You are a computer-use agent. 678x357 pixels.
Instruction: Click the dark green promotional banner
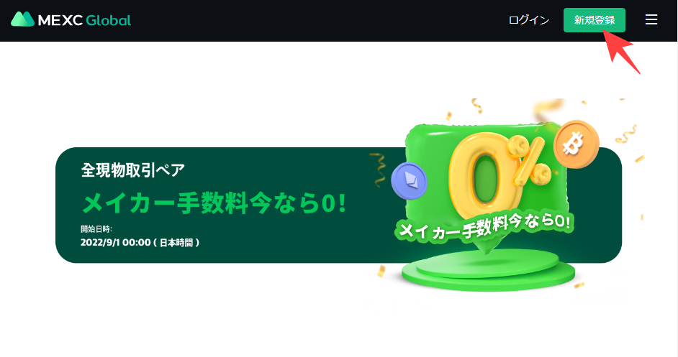(x=338, y=205)
